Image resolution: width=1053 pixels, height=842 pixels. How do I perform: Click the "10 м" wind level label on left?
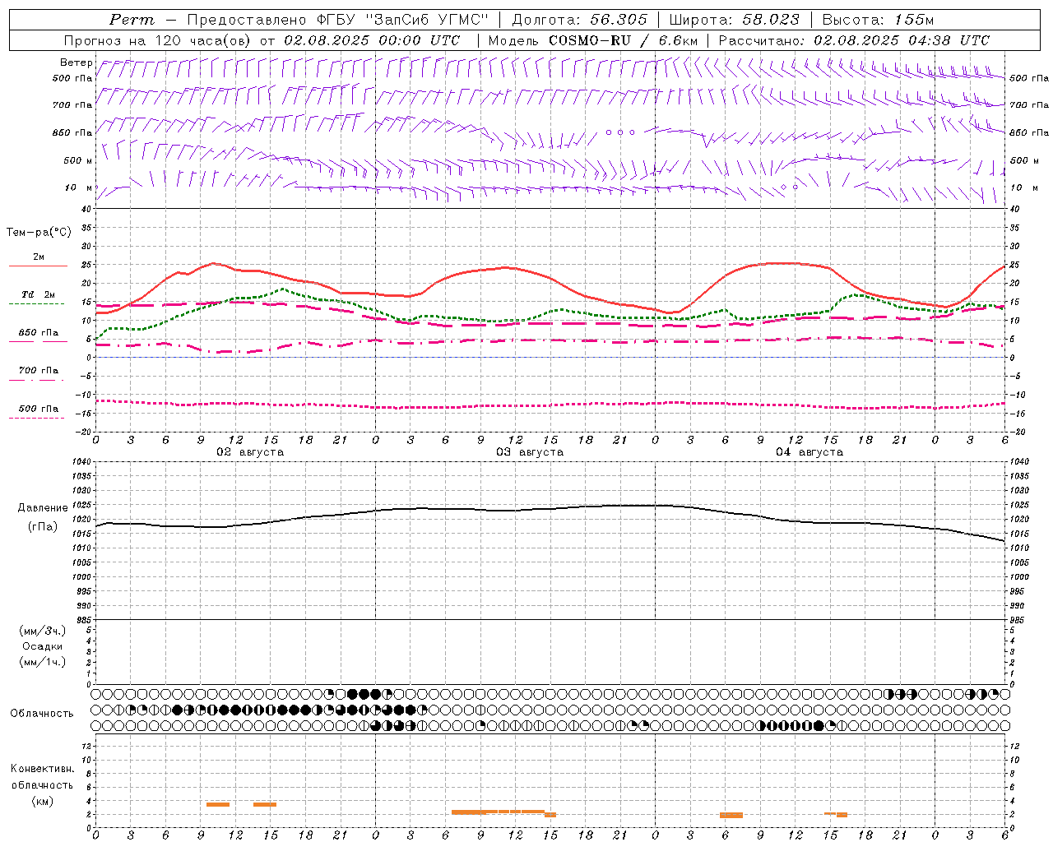[79, 187]
